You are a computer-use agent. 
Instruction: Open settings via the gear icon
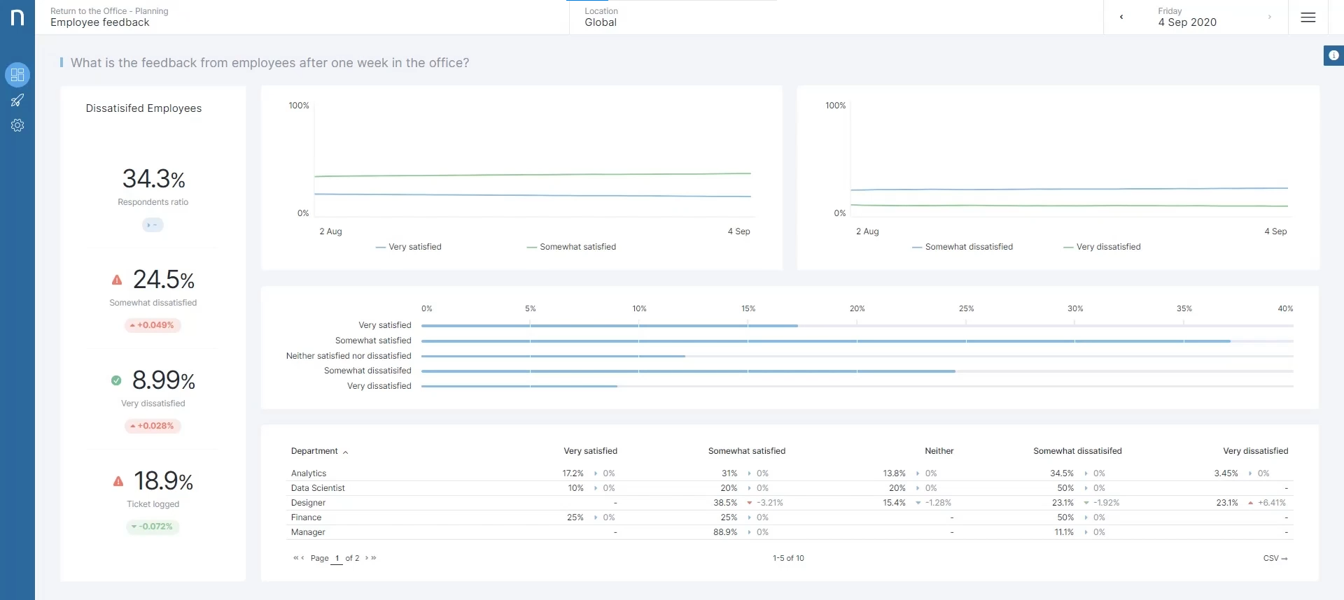tap(17, 126)
